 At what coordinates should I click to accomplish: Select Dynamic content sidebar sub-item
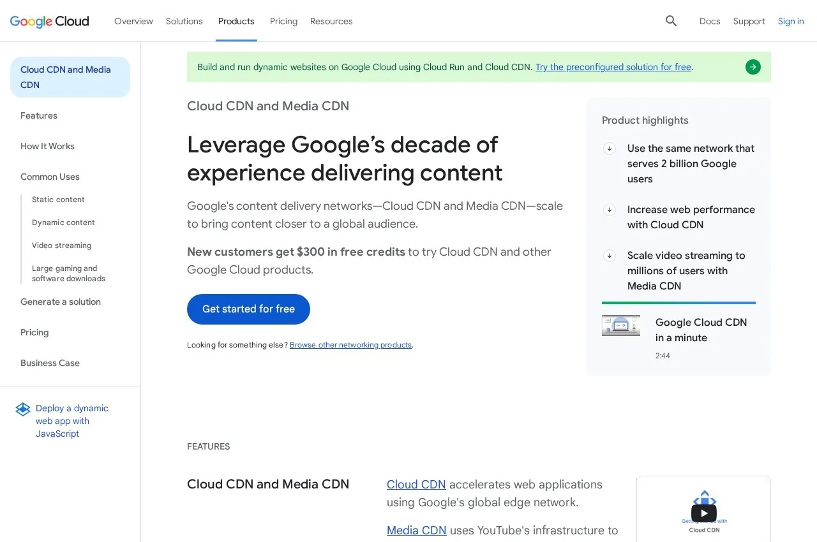63,223
